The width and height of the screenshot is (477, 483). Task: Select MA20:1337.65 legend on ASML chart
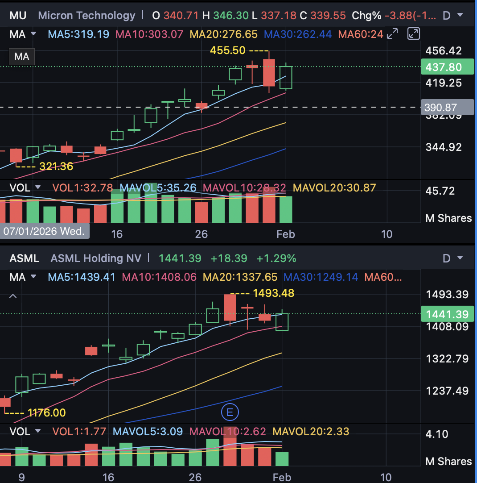click(240, 277)
